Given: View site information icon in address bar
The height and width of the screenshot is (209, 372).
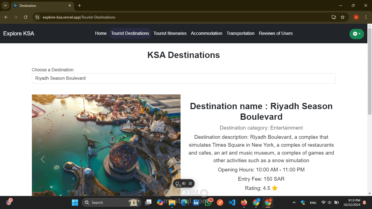Looking at the screenshot, I should tap(37, 17).
